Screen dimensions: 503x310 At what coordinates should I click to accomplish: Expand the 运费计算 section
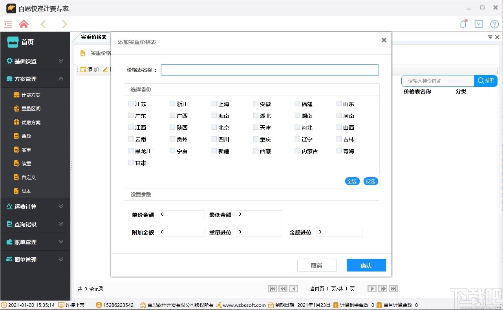pos(35,206)
